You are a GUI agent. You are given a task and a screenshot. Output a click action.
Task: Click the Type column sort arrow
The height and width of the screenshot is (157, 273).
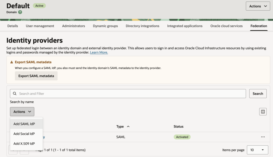(x=128, y=126)
